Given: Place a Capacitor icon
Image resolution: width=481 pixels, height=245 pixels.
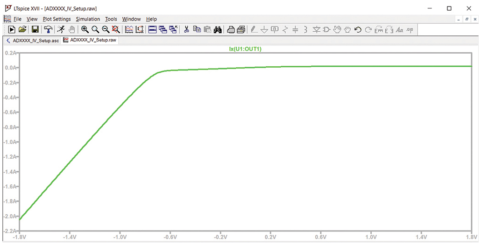Looking at the screenshot, I should pyautogui.click(x=295, y=29).
